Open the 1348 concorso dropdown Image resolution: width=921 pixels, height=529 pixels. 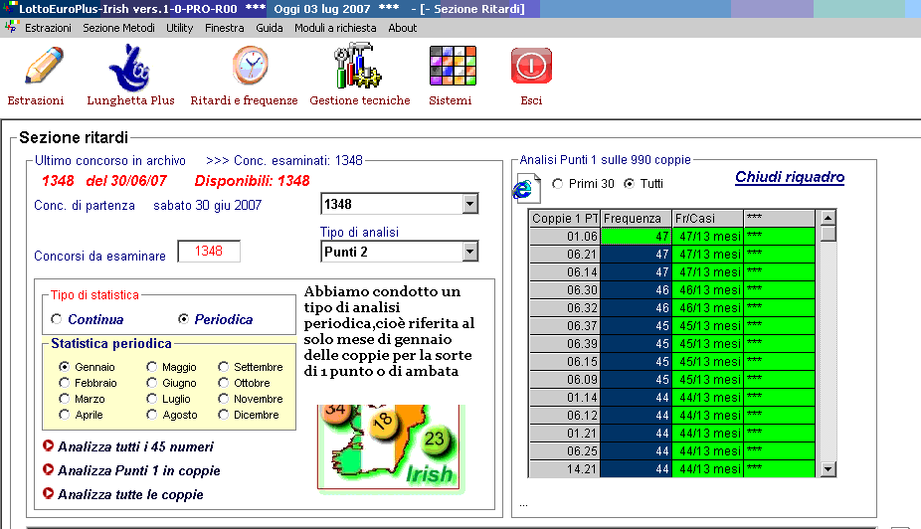point(469,204)
